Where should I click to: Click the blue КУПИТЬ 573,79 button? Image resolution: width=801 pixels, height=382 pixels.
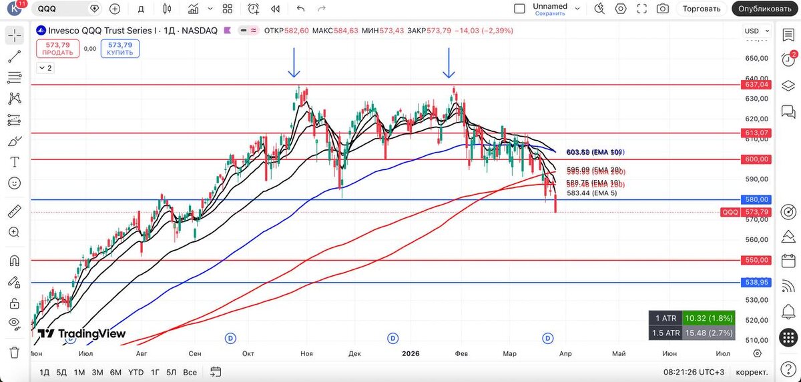119,49
